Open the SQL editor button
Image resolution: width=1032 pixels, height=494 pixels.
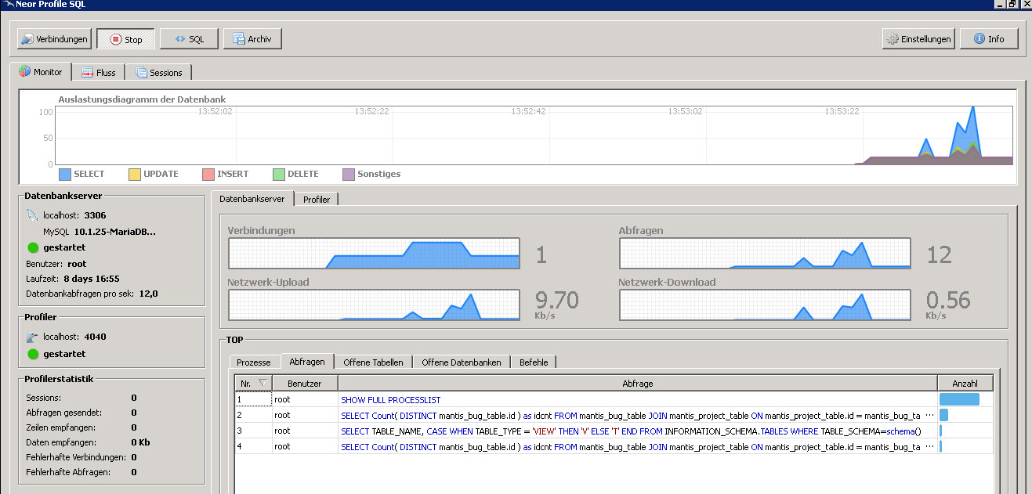[189, 39]
